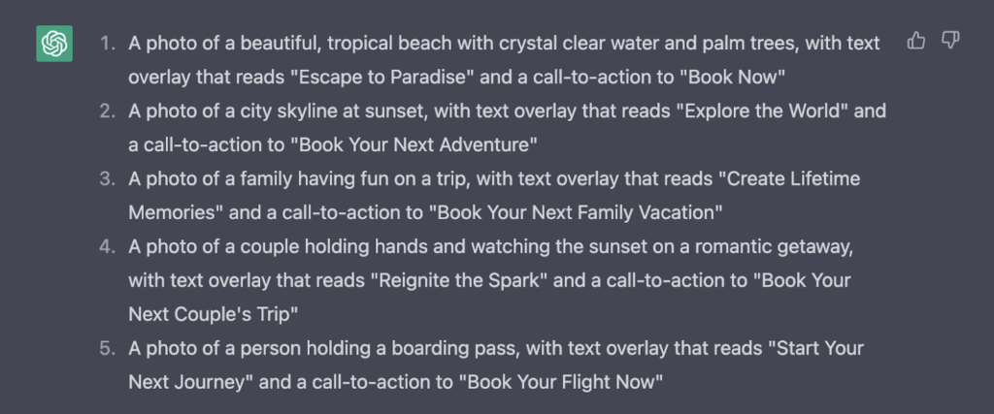The image size is (994, 414).
Task: Click list number 3 marker
Action: click(107, 179)
